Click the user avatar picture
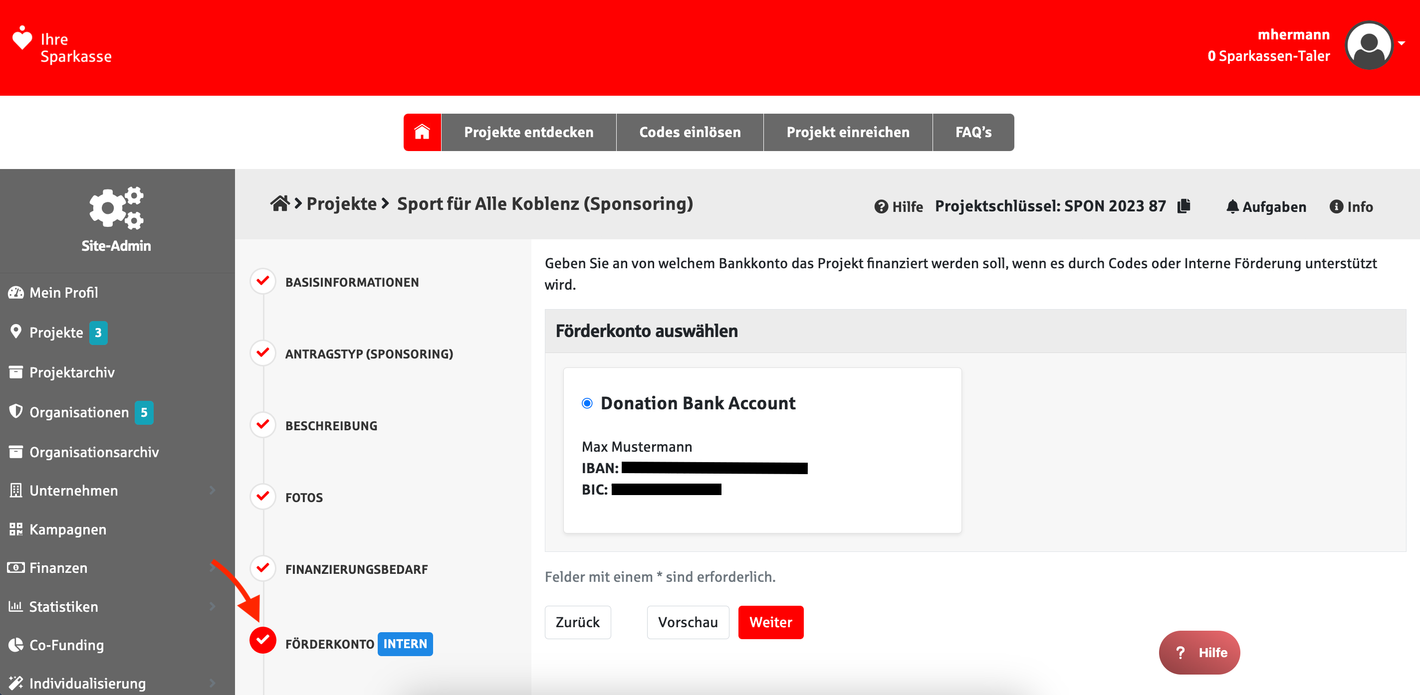Screen dimensions: 1420x695 [1368, 45]
